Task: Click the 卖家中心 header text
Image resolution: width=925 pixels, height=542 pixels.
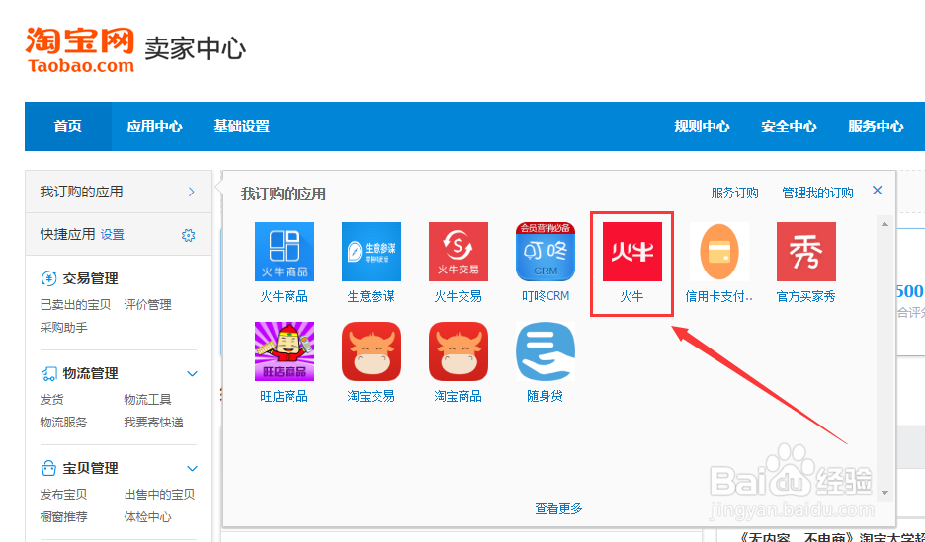Action: click(x=196, y=49)
